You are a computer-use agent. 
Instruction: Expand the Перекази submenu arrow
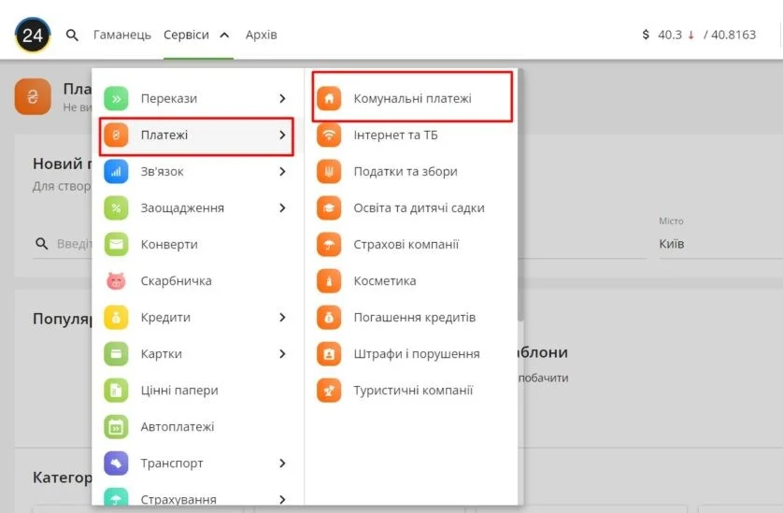[282, 98]
